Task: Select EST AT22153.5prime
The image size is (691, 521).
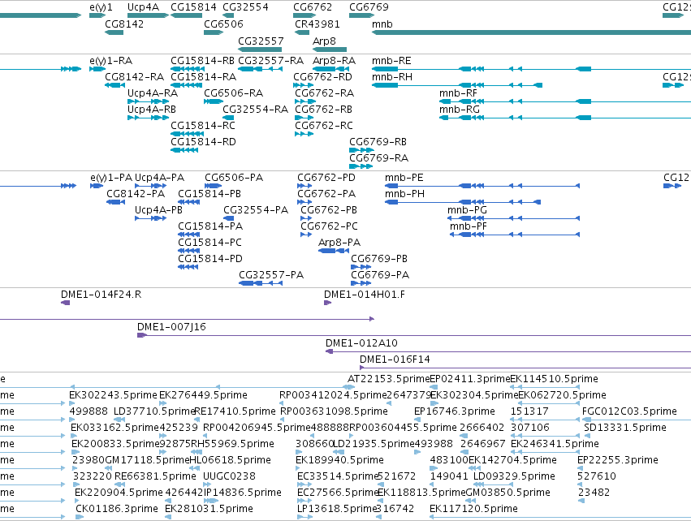Action: pos(389,379)
